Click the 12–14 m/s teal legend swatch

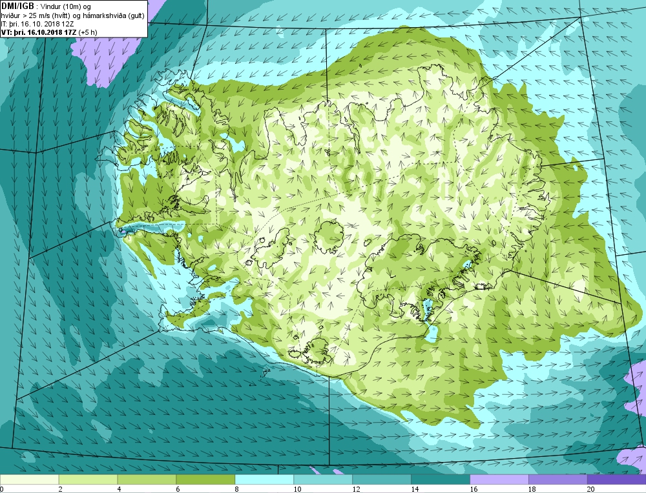pos(382,479)
